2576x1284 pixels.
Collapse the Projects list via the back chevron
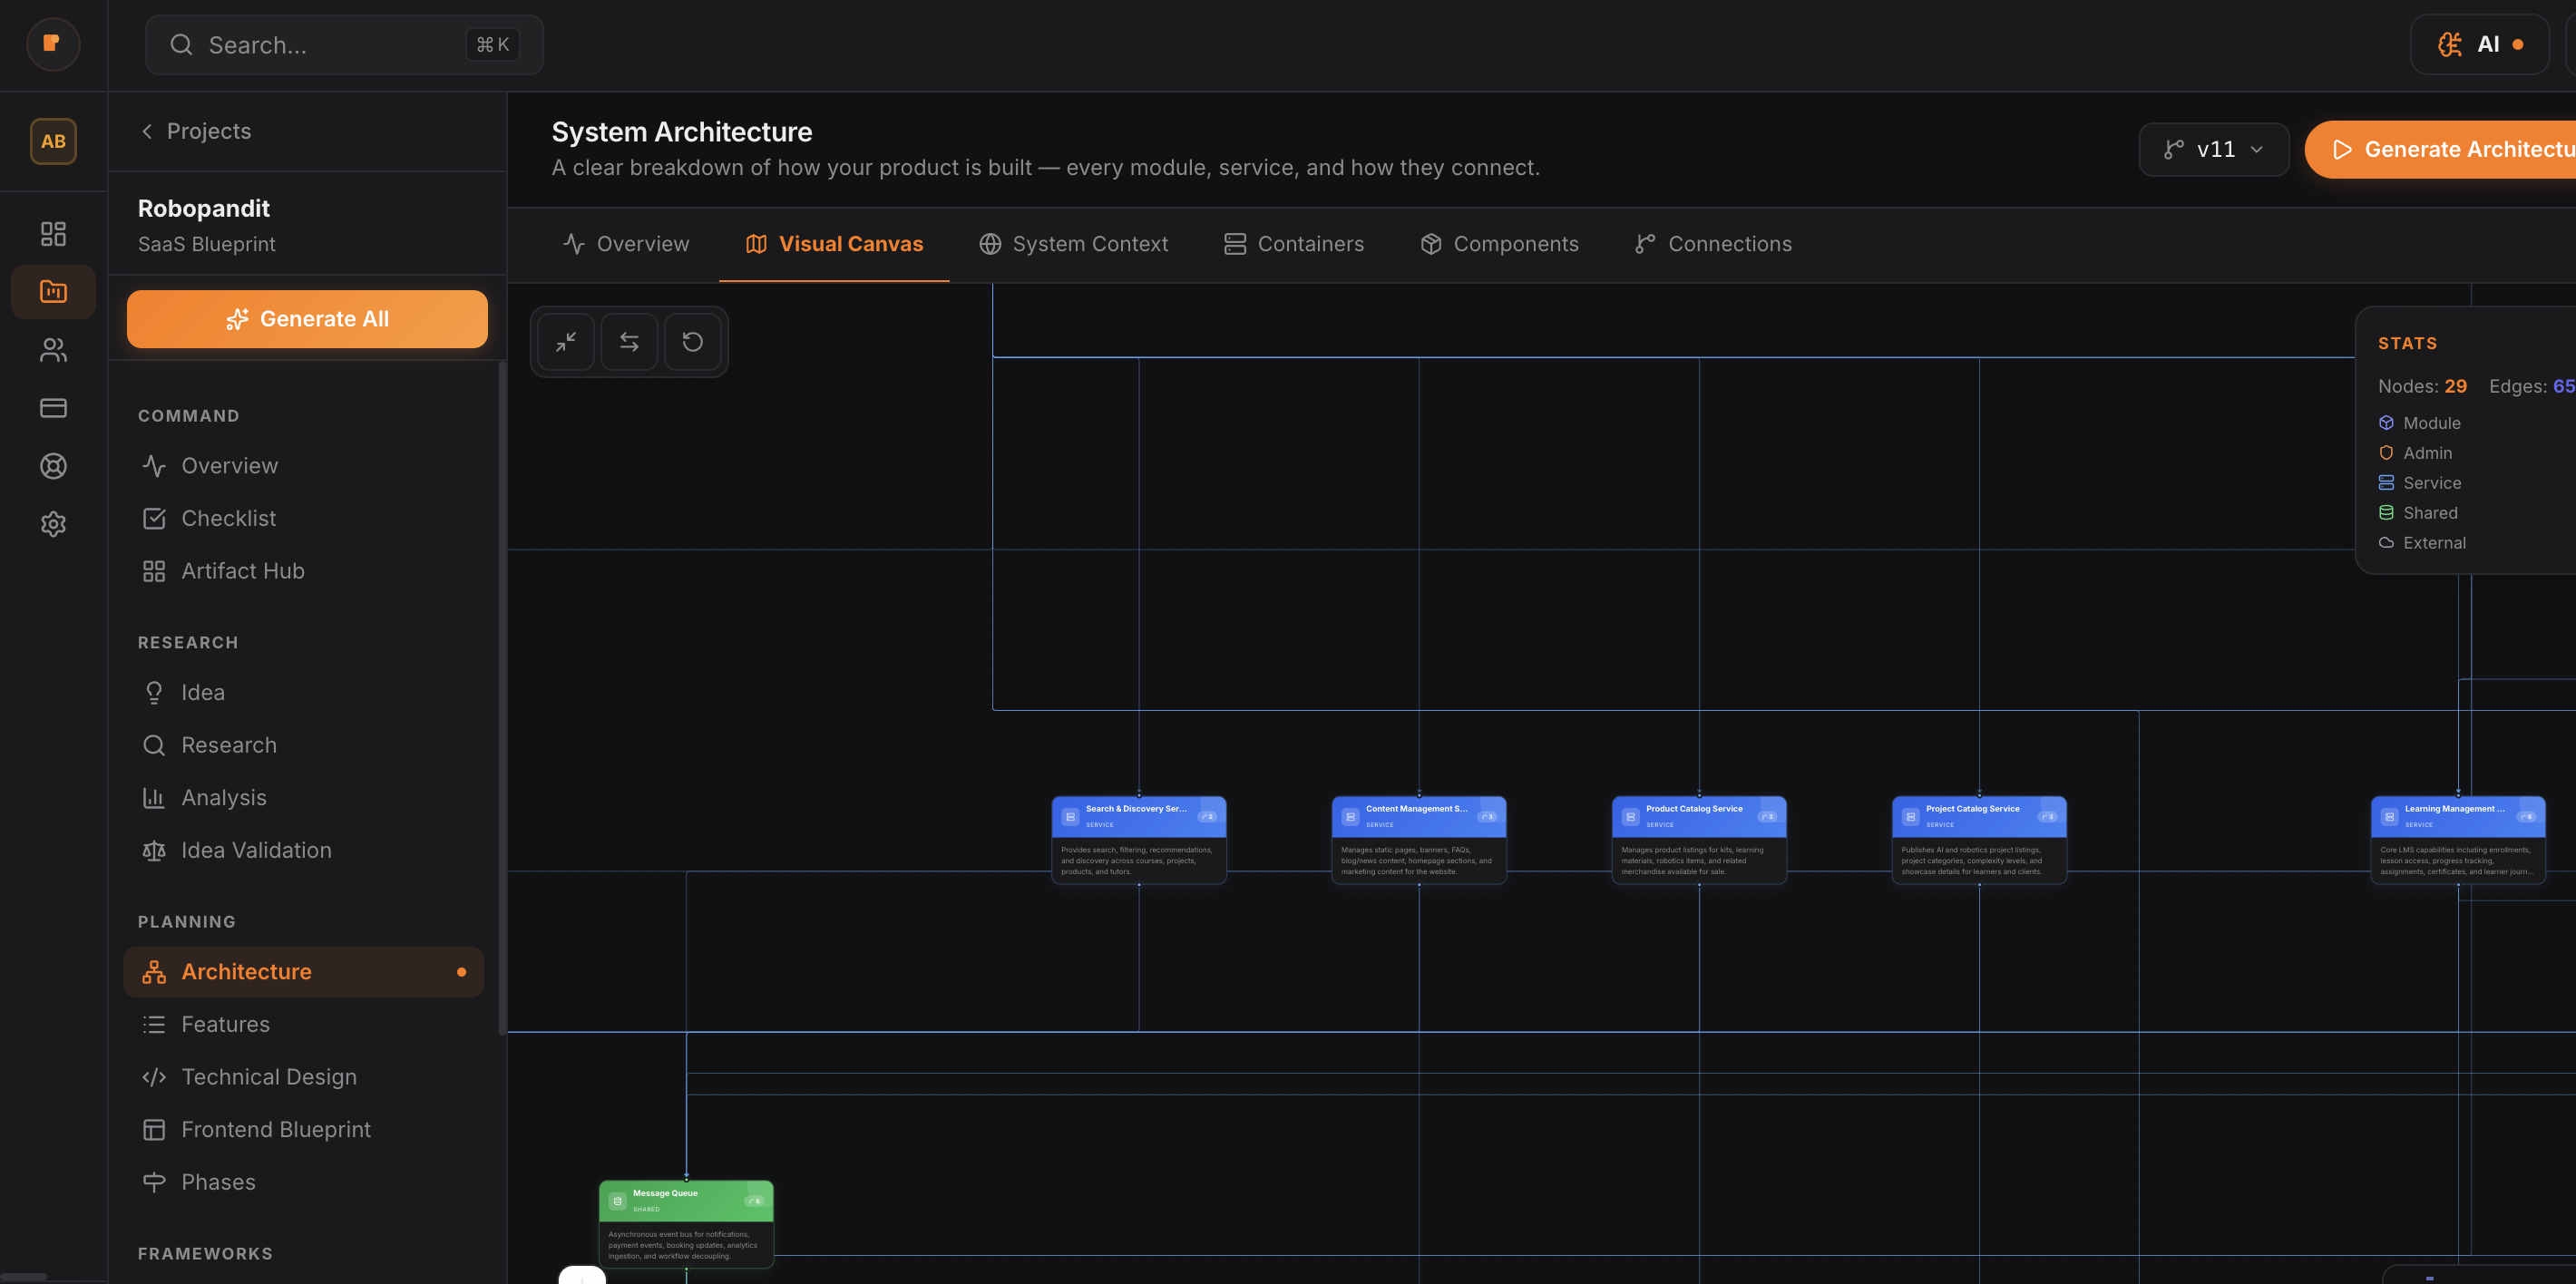146,131
